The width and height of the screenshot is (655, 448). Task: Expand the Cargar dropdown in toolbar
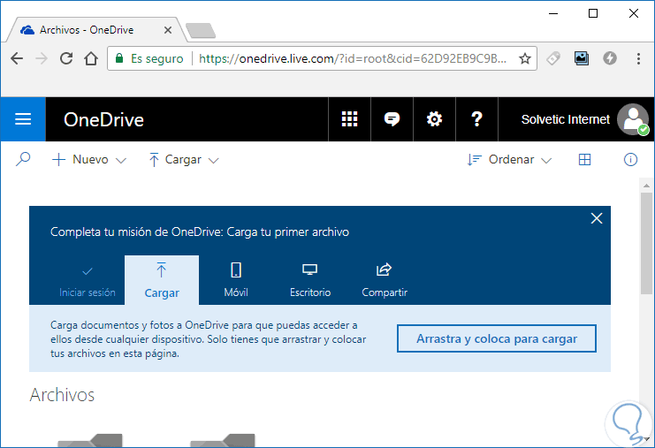click(x=183, y=159)
